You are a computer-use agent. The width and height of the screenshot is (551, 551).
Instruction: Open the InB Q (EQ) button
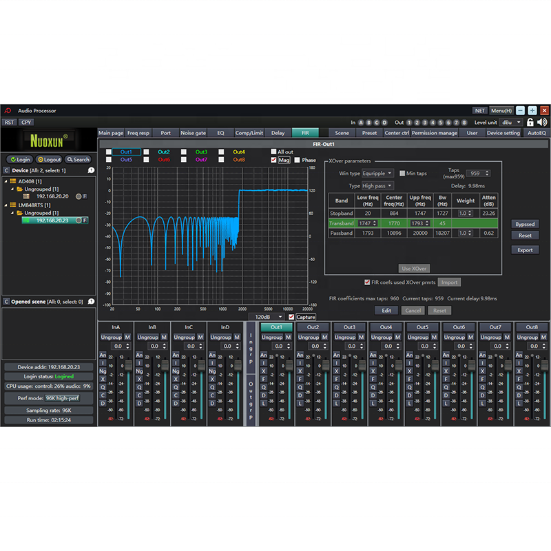139,387
